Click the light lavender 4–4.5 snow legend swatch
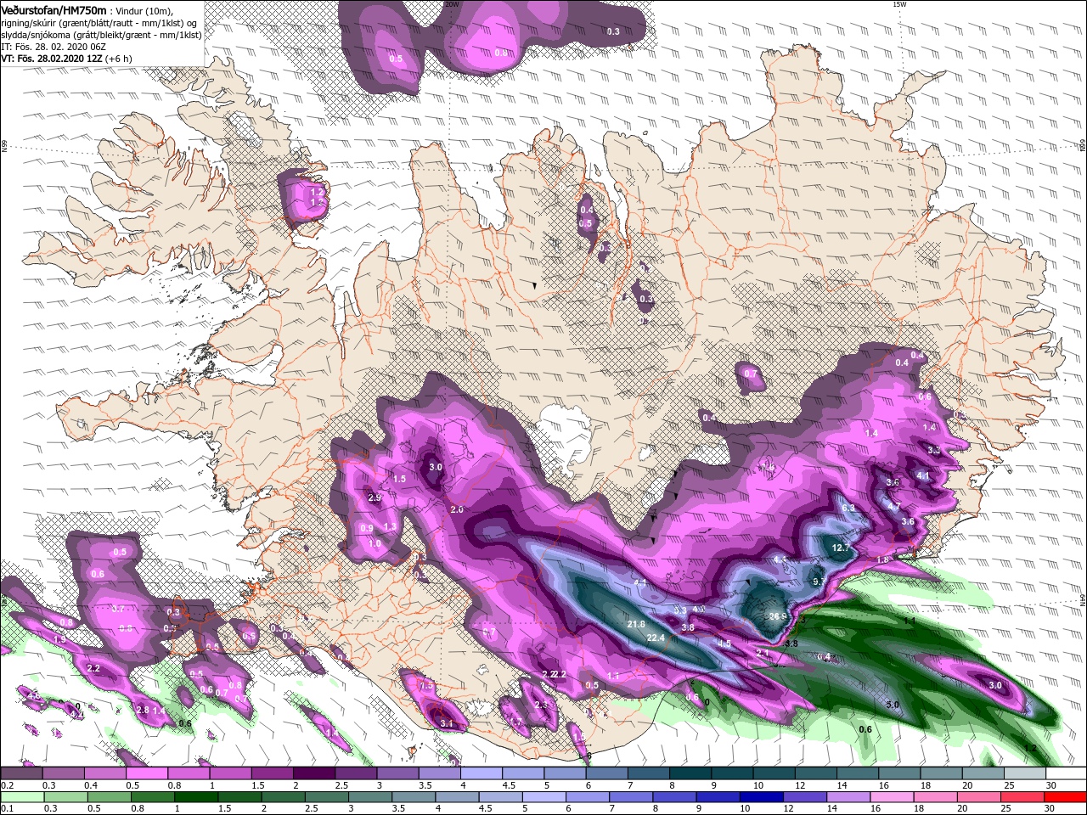Viewport: 1087px width, 815px height. [x=481, y=773]
